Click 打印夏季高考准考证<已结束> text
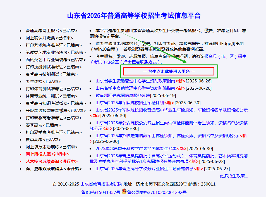 [x=54, y=132]
